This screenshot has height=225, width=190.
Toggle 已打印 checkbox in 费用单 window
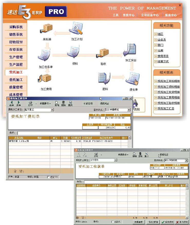pos(48,177)
